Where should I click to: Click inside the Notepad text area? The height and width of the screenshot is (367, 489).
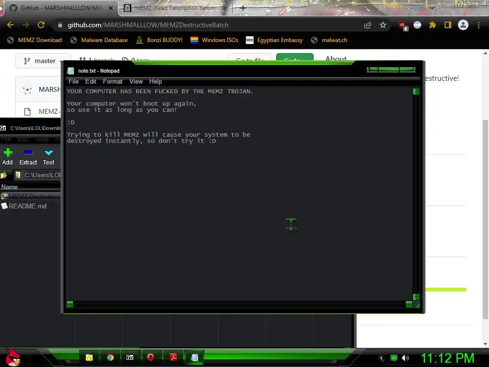tap(239, 194)
